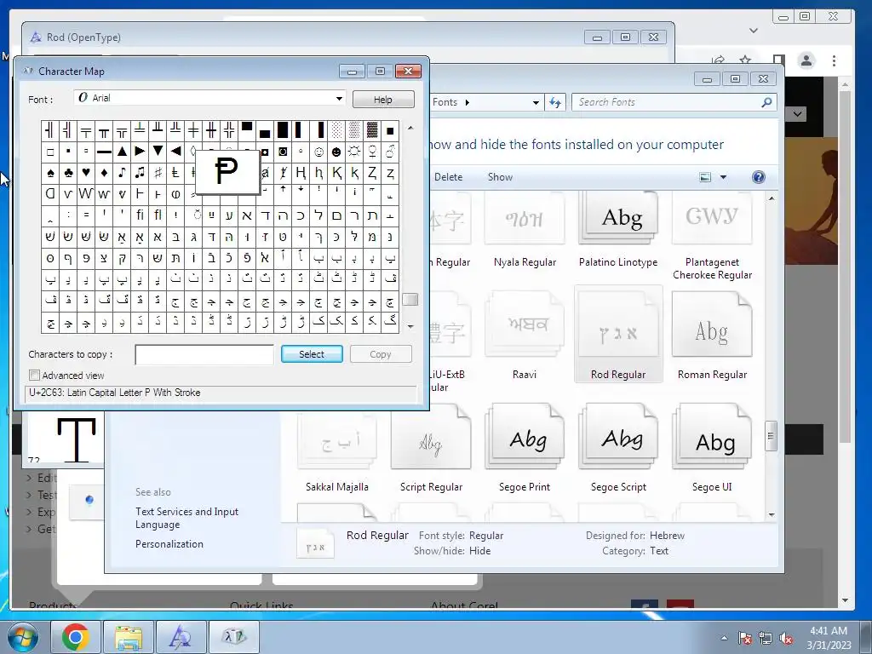Click the Characters to copy text field

point(204,355)
